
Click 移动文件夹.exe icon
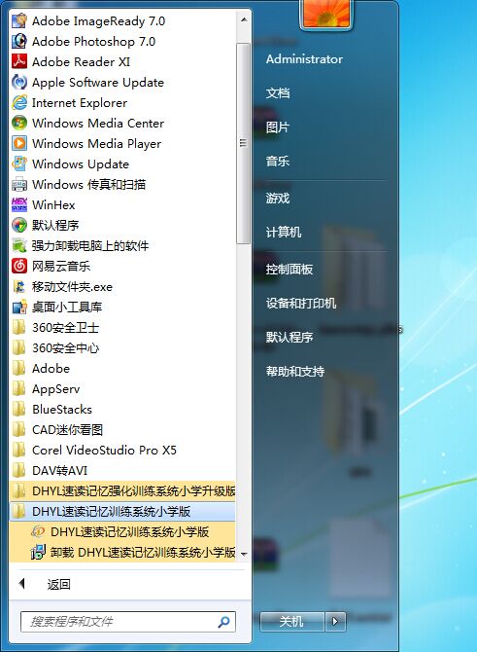[19, 286]
